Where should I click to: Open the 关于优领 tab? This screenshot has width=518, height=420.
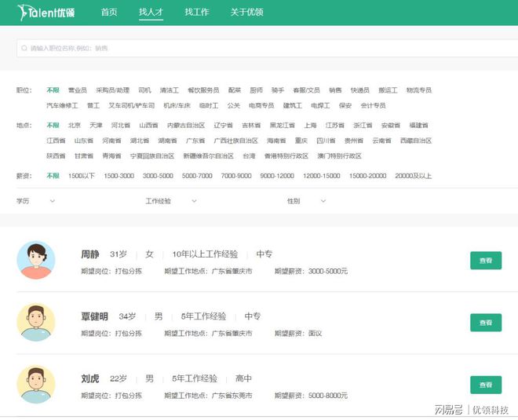click(246, 13)
